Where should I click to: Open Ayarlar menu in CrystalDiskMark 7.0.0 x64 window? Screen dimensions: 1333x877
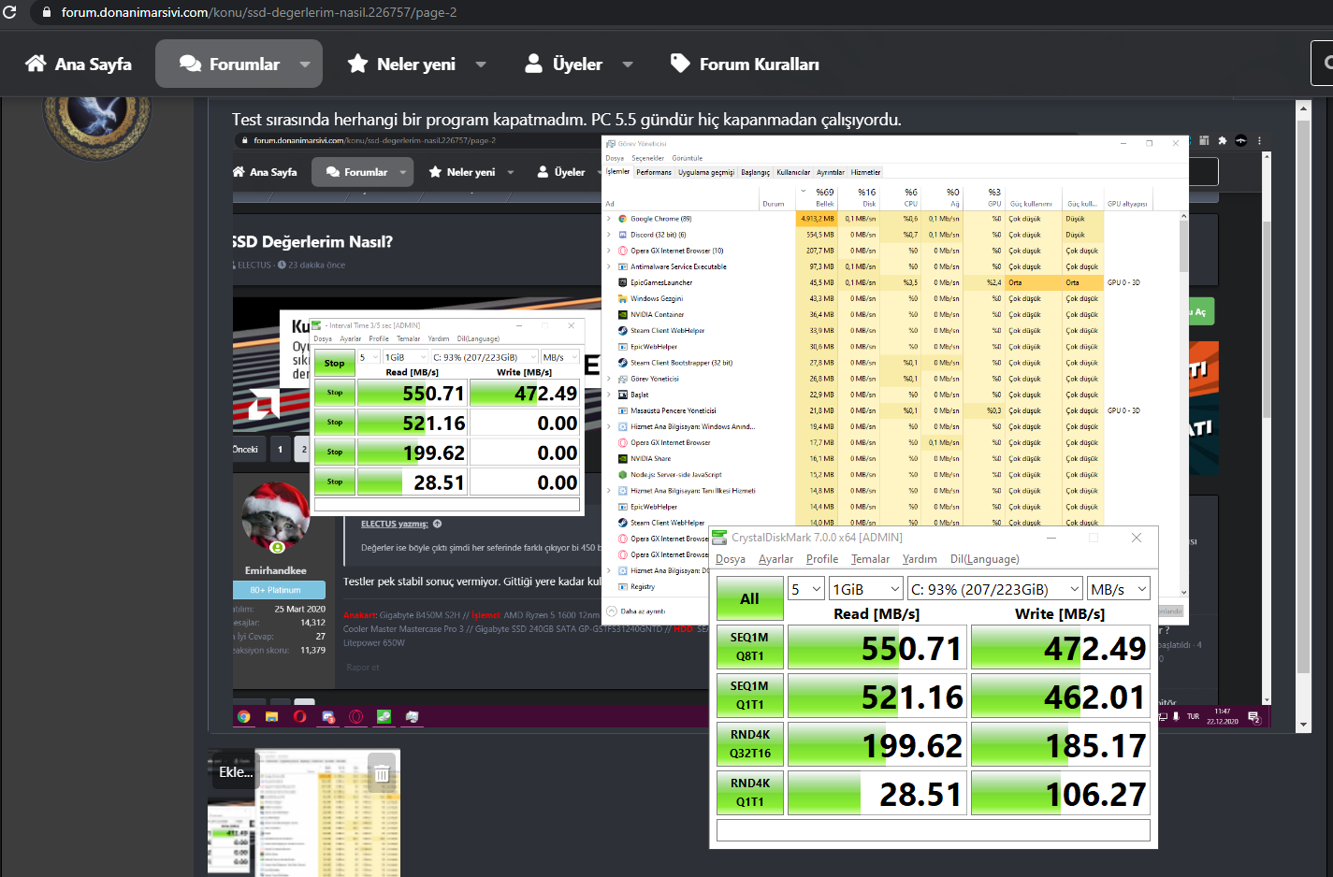click(x=775, y=559)
